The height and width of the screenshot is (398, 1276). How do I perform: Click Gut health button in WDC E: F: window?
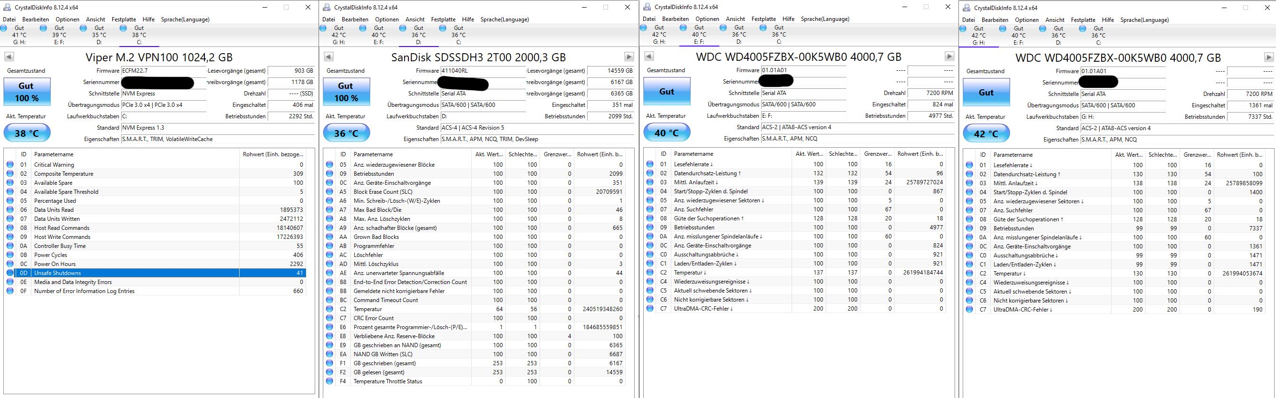(x=667, y=91)
